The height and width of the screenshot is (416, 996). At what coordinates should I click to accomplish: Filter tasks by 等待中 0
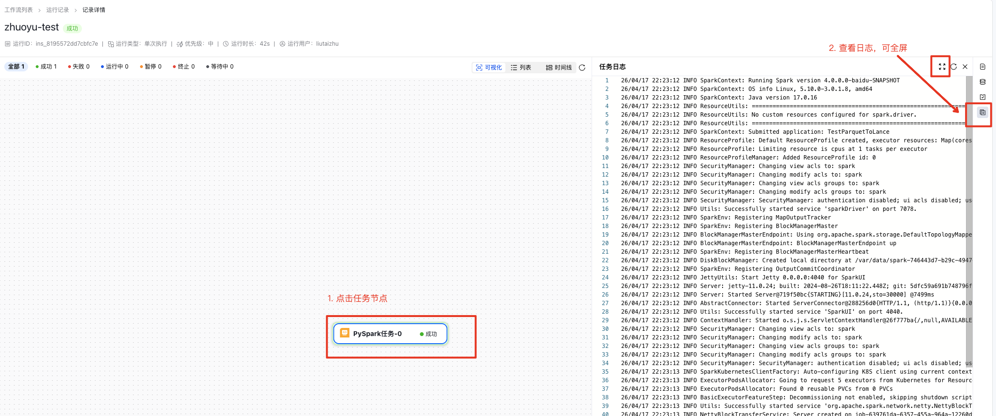click(x=220, y=67)
